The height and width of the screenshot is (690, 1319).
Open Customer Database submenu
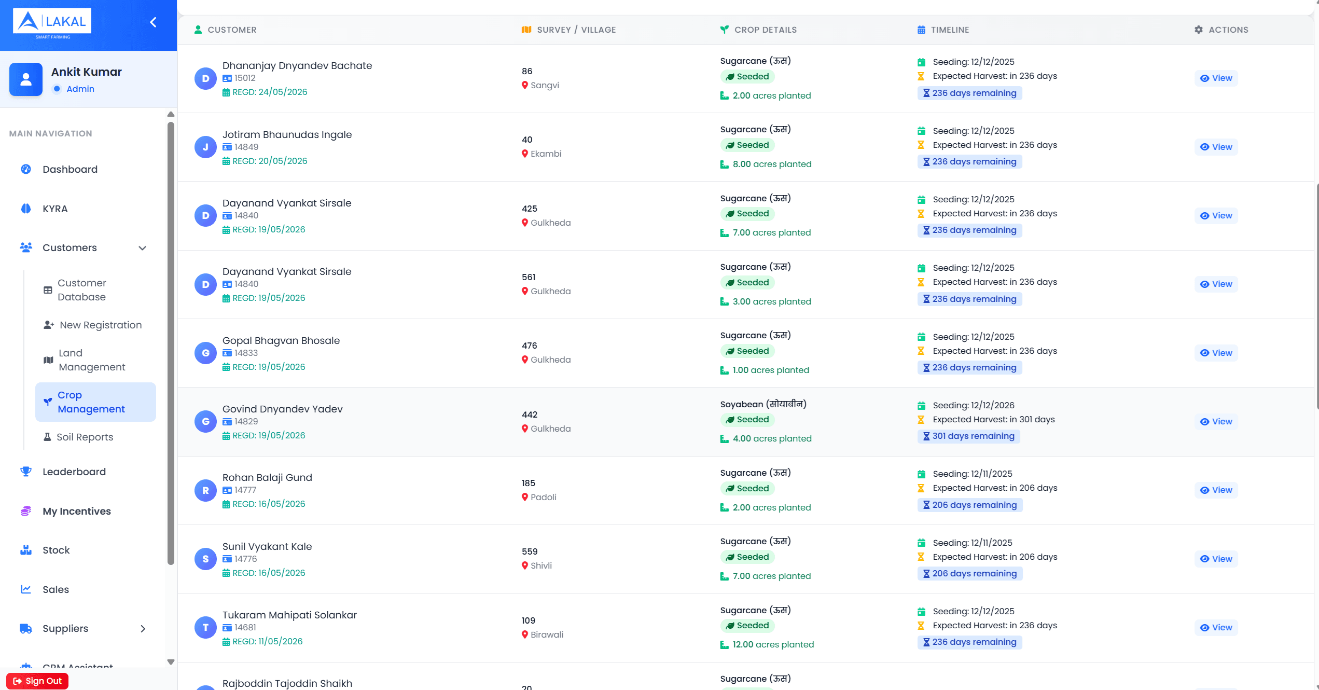tap(81, 290)
